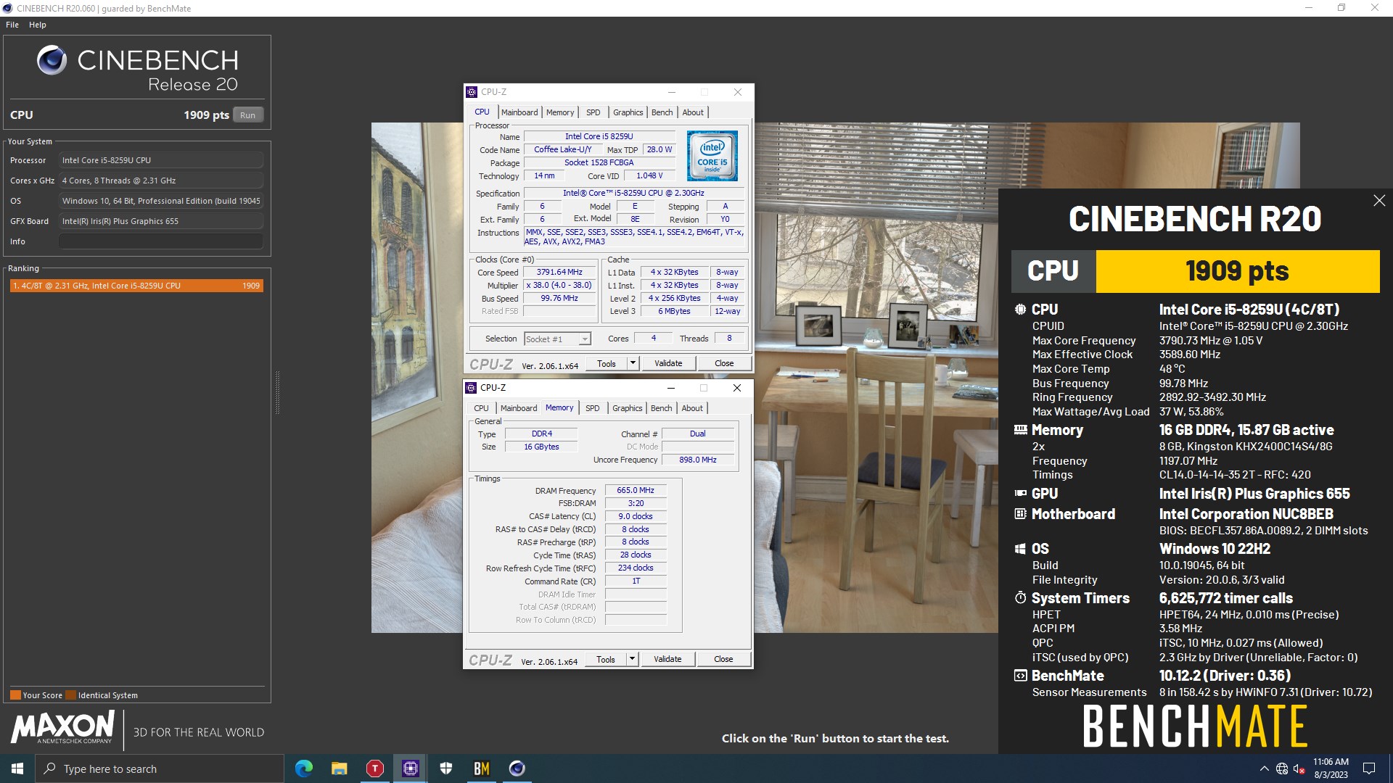Click Tools button in upper CPU-Z window
The height and width of the screenshot is (783, 1393).
[x=607, y=364]
